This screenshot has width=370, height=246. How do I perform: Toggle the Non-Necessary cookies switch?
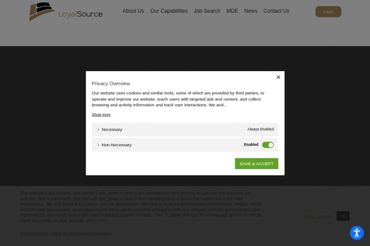click(268, 145)
